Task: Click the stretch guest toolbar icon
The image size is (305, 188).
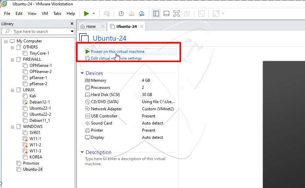Action: (x=216, y=14)
